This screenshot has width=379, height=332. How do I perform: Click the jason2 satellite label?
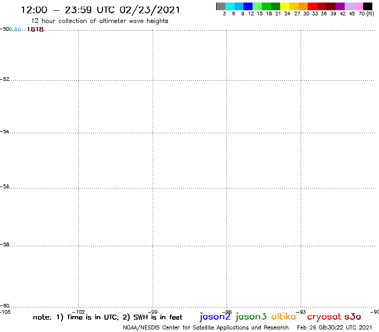[215, 317]
